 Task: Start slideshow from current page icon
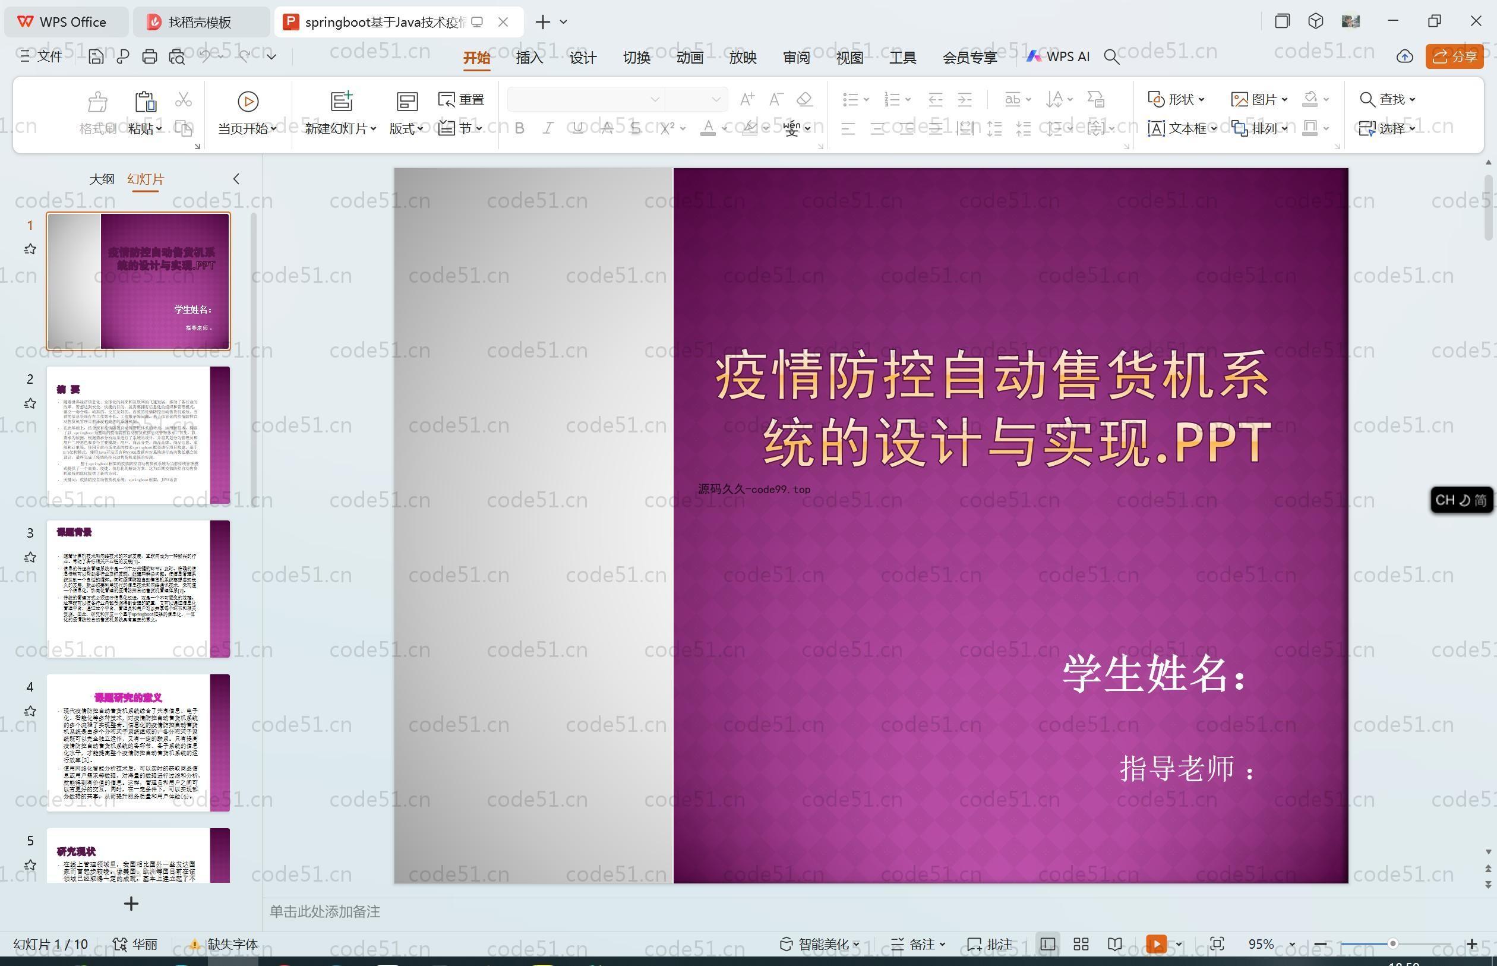tap(248, 101)
